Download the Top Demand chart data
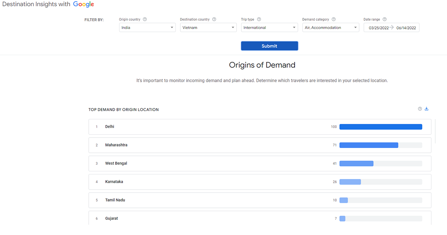This screenshot has width=447, height=235. (427, 109)
